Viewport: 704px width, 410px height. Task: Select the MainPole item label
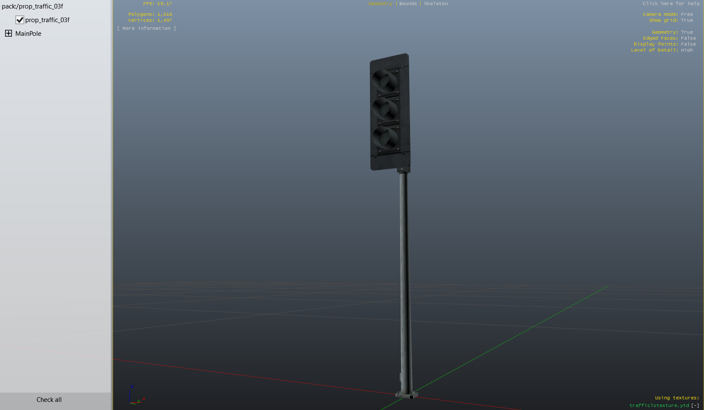tap(28, 34)
